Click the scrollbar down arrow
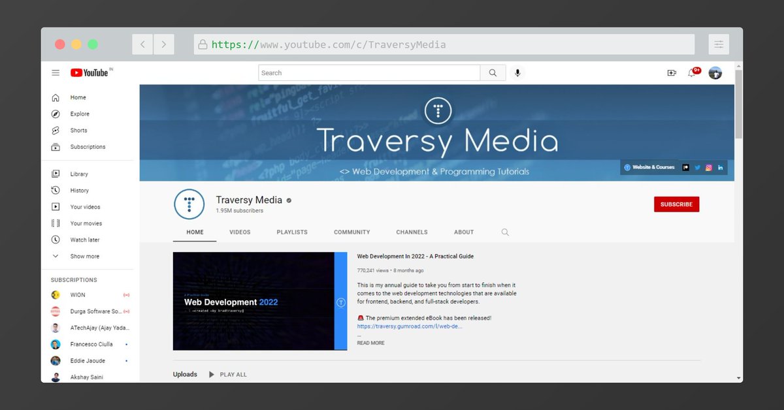The width and height of the screenshot is (784, 410). click(738, 378)
